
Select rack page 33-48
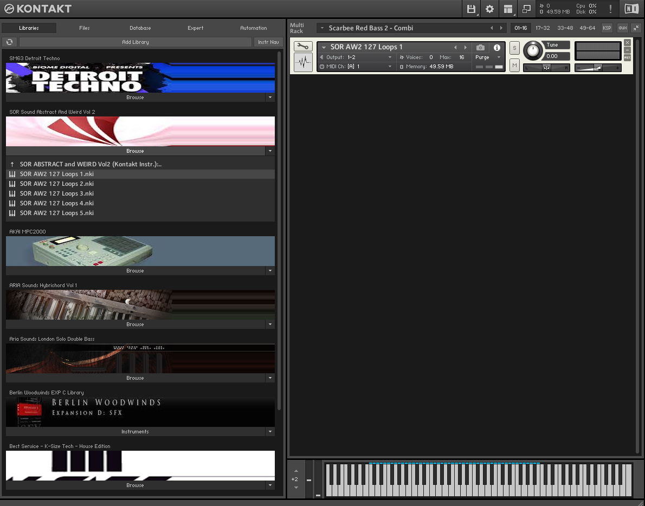pyautogui.click(x=565, y=28)
